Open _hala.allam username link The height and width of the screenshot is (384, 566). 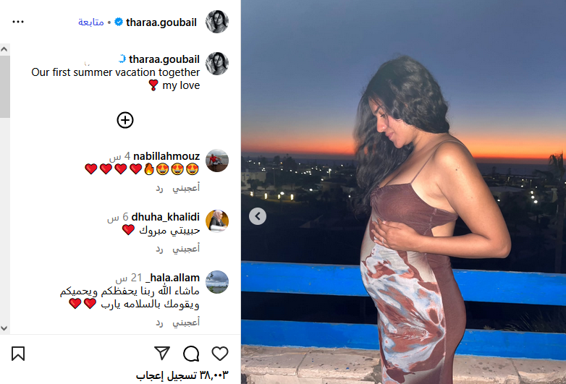tap(172, 278)
